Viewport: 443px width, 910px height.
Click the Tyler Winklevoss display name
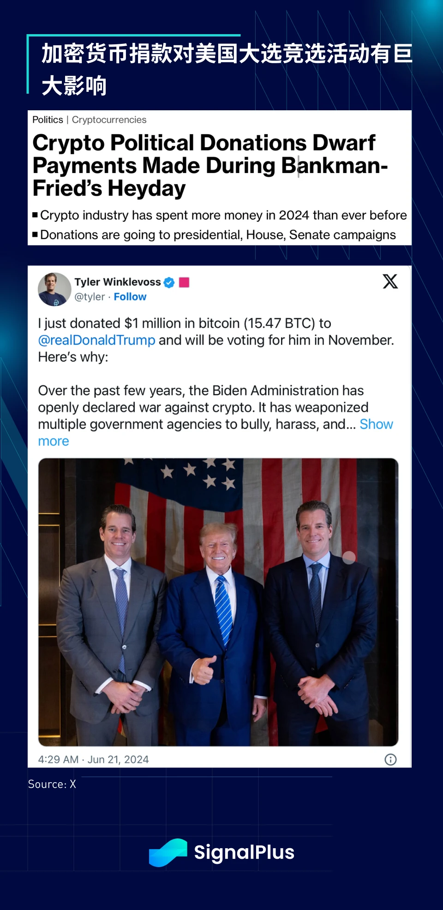118,282
